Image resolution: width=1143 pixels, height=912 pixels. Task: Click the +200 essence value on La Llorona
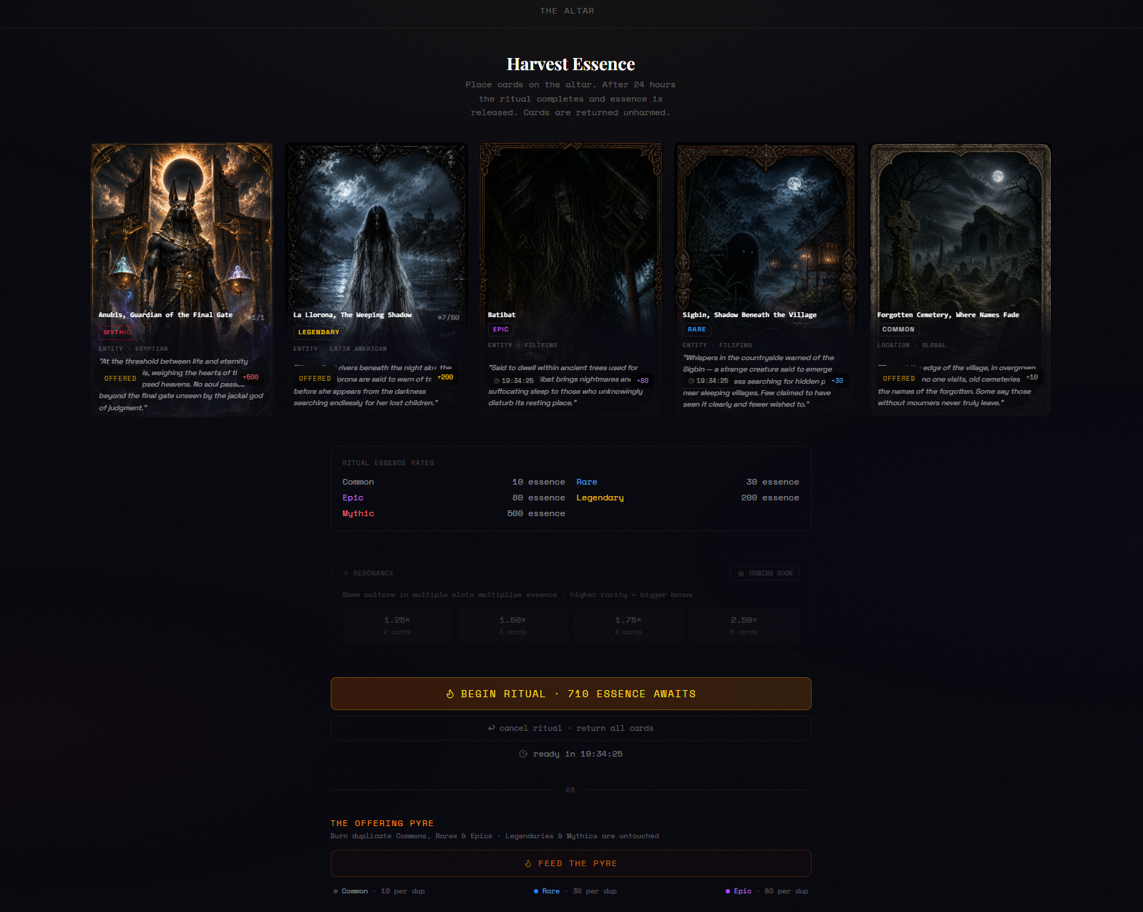pyautogui.click(x=445, y=377)
